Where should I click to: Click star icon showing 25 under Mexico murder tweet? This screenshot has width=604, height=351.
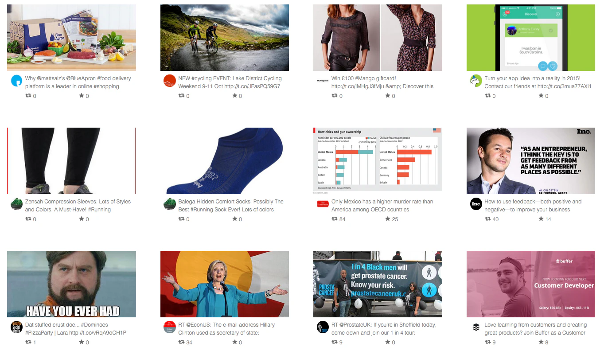[388, 219]
